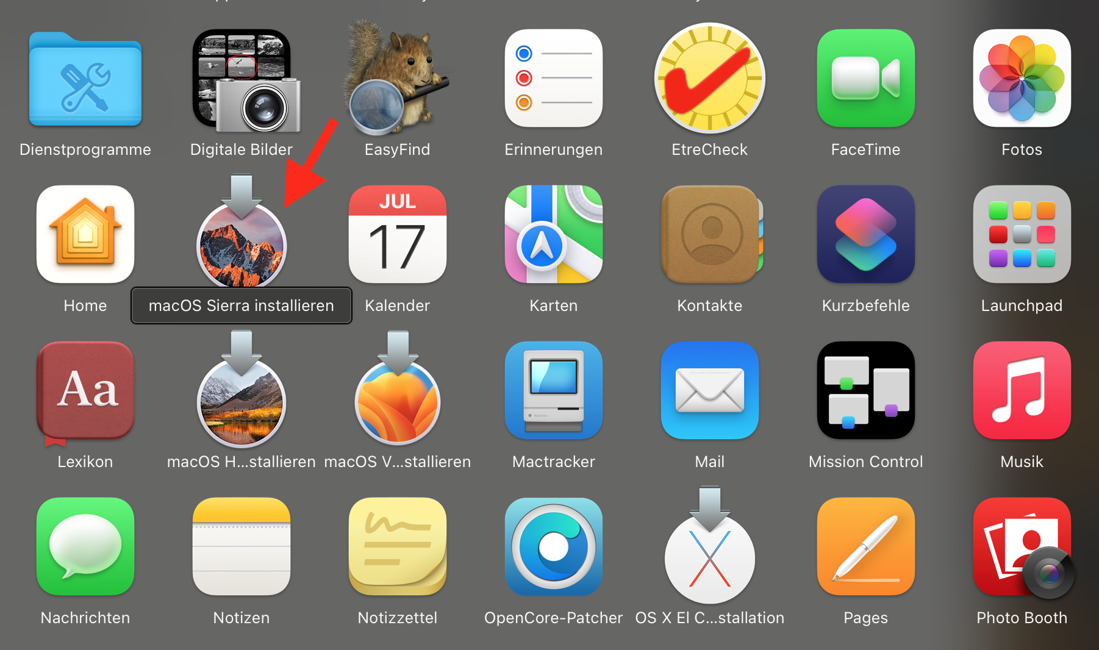This screenshot has height=650, width=1099.
Task: Select the "Notizen" name text
Action: coord(242,618)
